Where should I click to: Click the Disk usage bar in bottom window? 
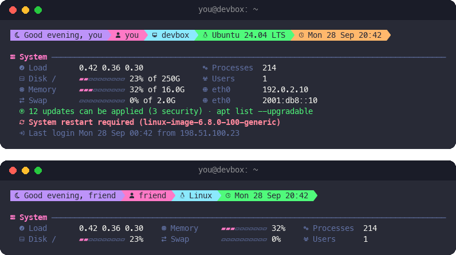tap(102, 240)
